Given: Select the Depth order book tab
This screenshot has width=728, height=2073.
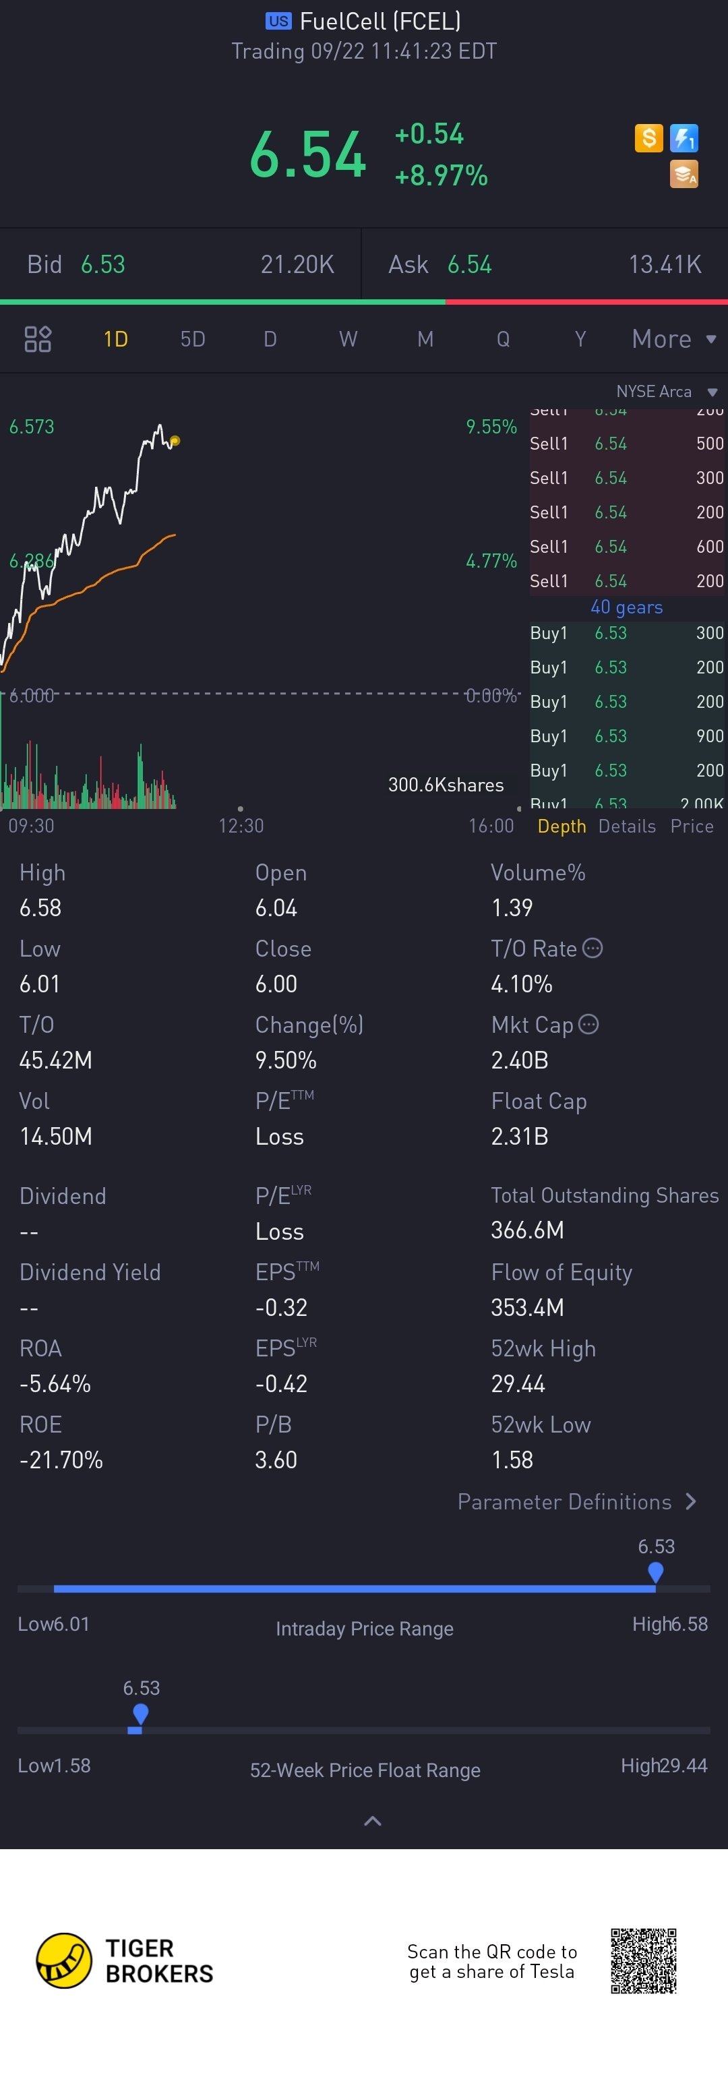Looking at the screenshot, I should pyautogui.click(x=562, y=827).
